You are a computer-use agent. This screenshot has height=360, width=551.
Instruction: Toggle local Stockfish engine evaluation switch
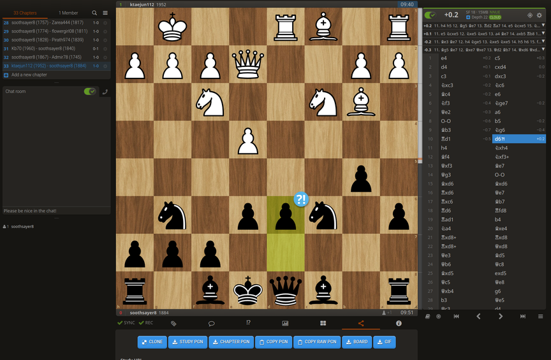coord(430,15)
